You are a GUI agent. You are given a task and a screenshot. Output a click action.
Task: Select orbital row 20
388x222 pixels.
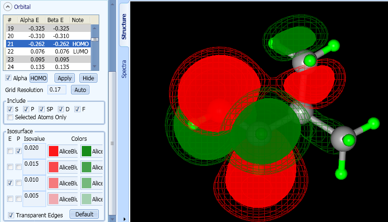48,36
